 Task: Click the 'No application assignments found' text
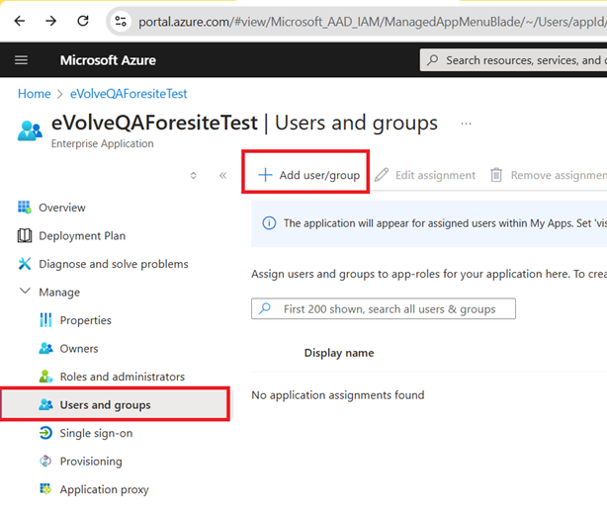[338, 395]
